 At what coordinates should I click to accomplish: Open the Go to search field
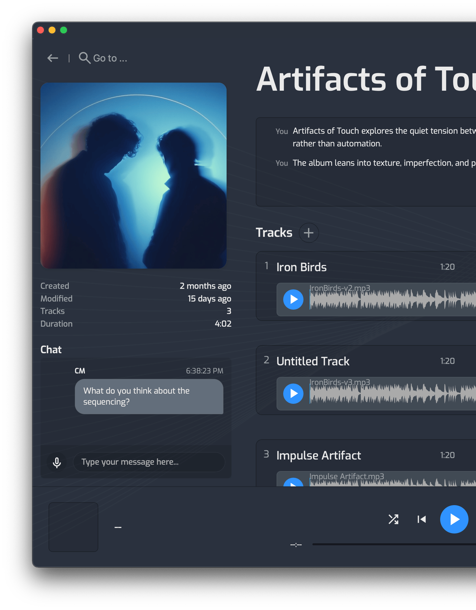pos(110,58)
